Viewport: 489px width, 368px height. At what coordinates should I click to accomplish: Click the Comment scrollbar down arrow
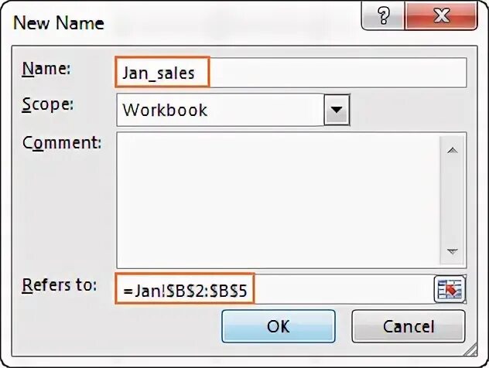(453, 252)
